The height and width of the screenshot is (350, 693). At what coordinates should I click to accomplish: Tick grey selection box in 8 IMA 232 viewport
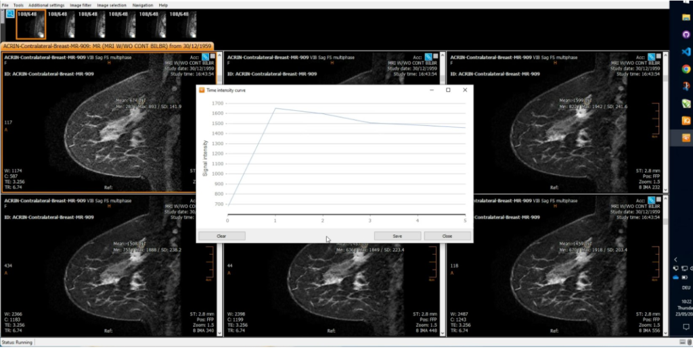pyautogui.click(x=658, y=57)
